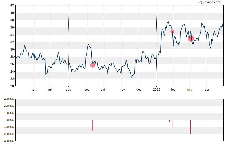Click the "200 m.$" axis value
Image resolution: width=228 pixels, height=145 pixels.
pos(9,106)
